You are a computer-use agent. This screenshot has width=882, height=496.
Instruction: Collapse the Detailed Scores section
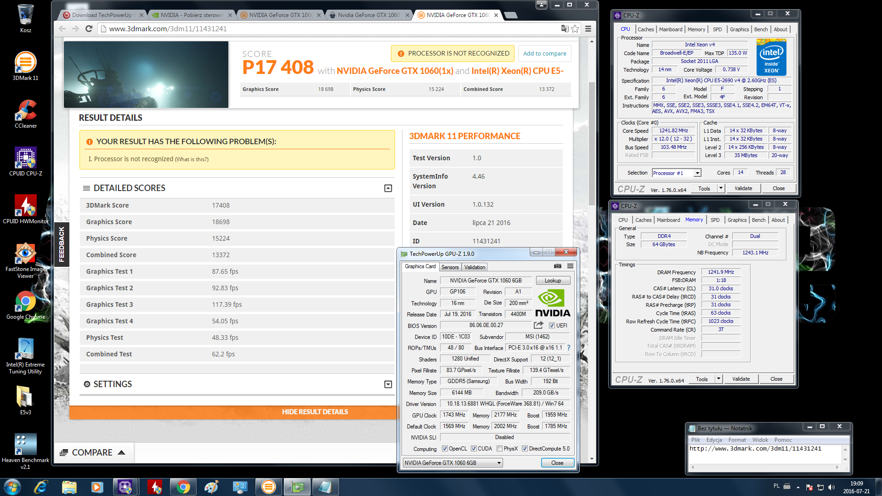(x=388, y=188)
